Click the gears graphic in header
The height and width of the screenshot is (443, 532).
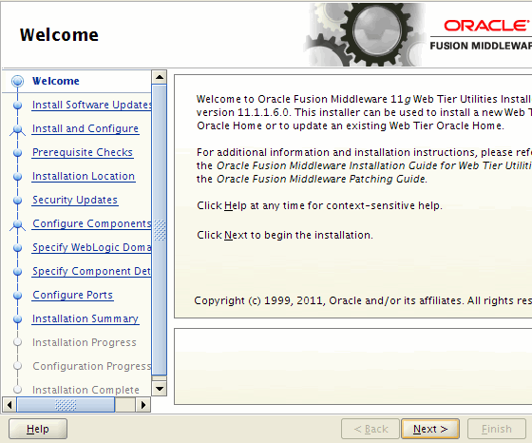click(365, 34)
